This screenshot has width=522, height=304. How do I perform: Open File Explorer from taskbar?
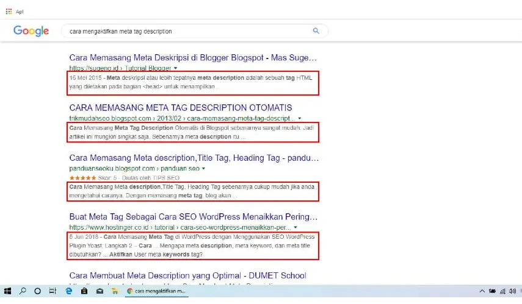click(x=115, y=291)
